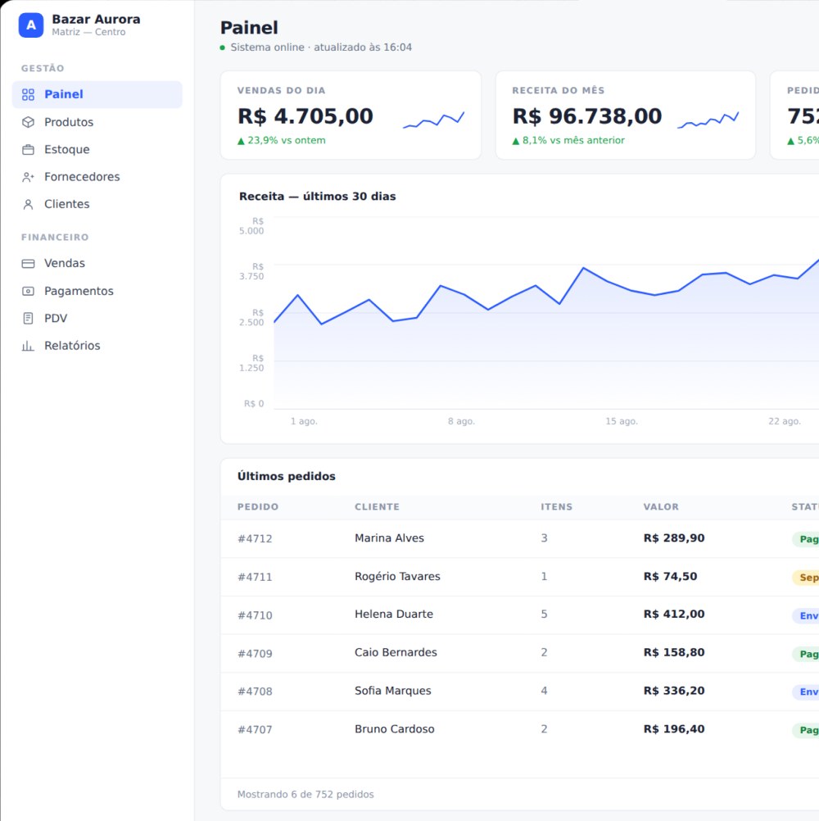Click the Estoque briefcase icon

29,150
